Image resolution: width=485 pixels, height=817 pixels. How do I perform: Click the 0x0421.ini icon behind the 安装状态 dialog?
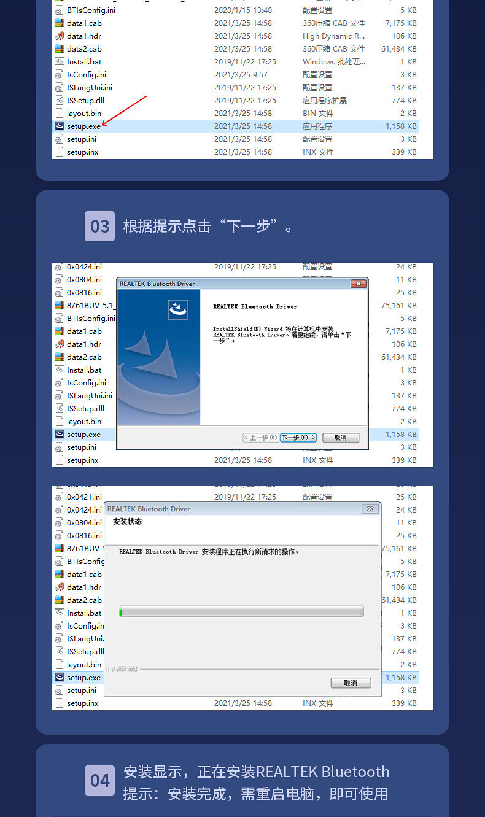pos(60,497)
